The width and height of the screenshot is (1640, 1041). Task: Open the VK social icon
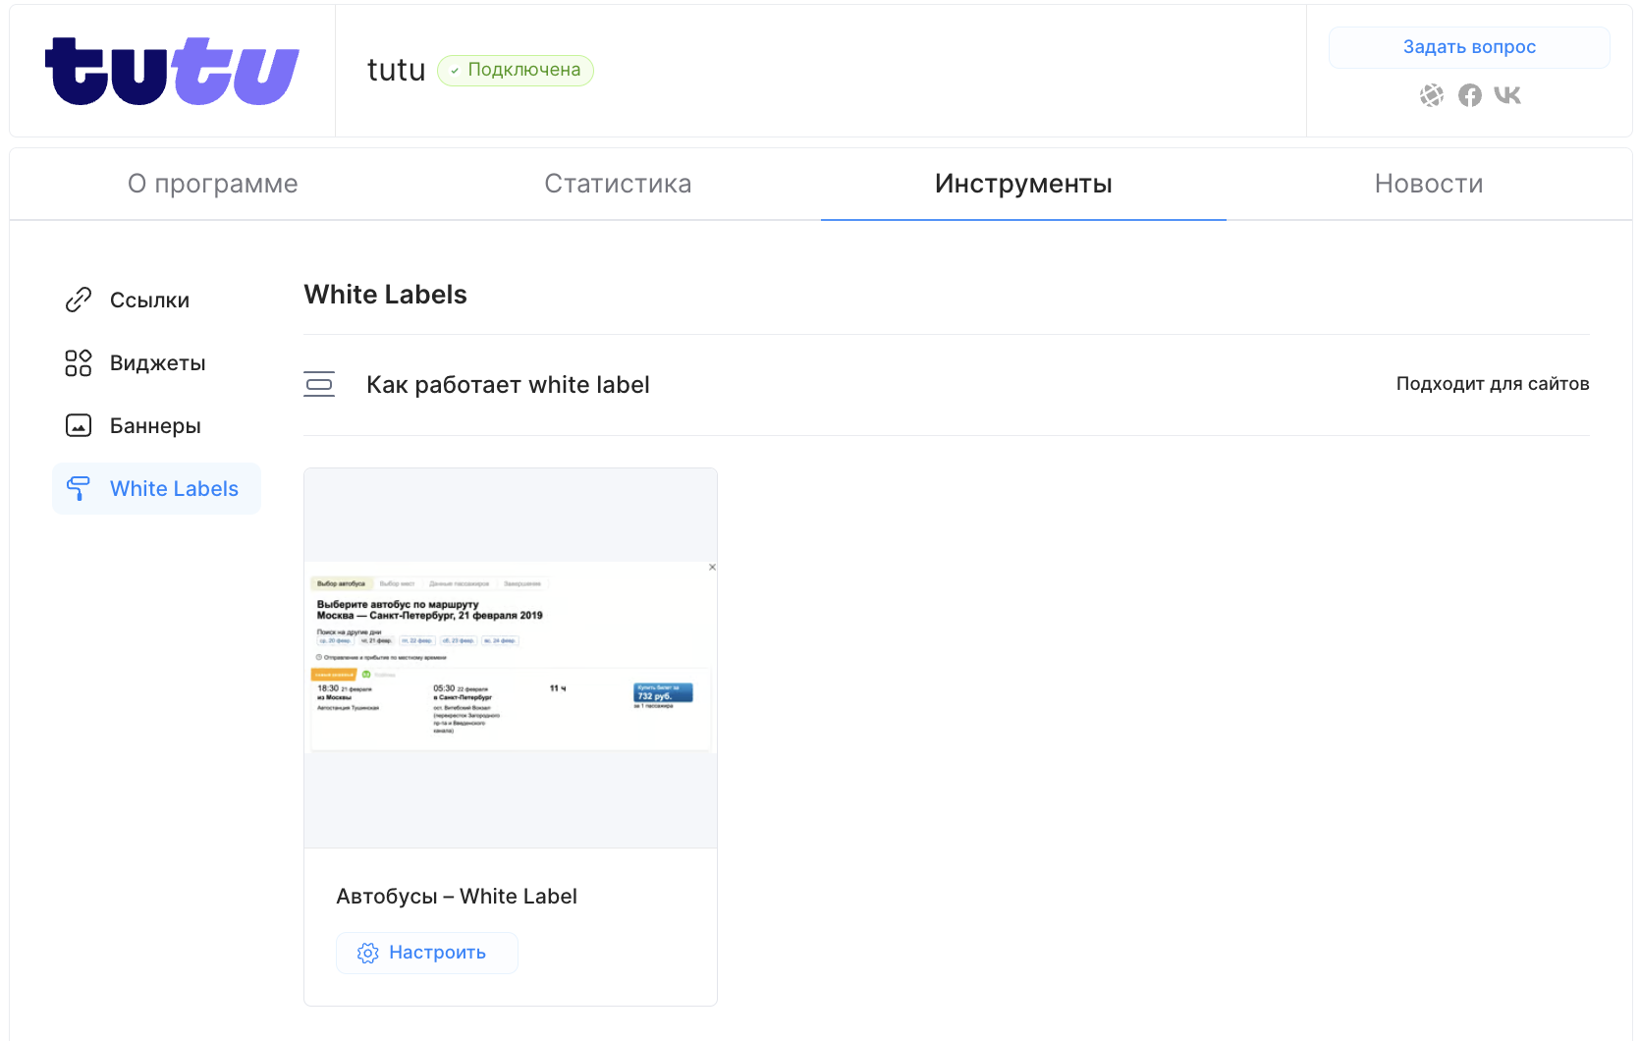click(x=1507, y=95)
